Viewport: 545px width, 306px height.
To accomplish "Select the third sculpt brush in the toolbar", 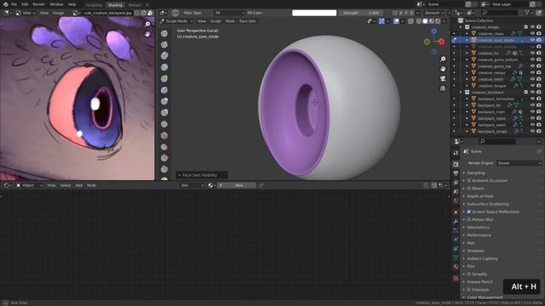I will click(x=164, y=55).
